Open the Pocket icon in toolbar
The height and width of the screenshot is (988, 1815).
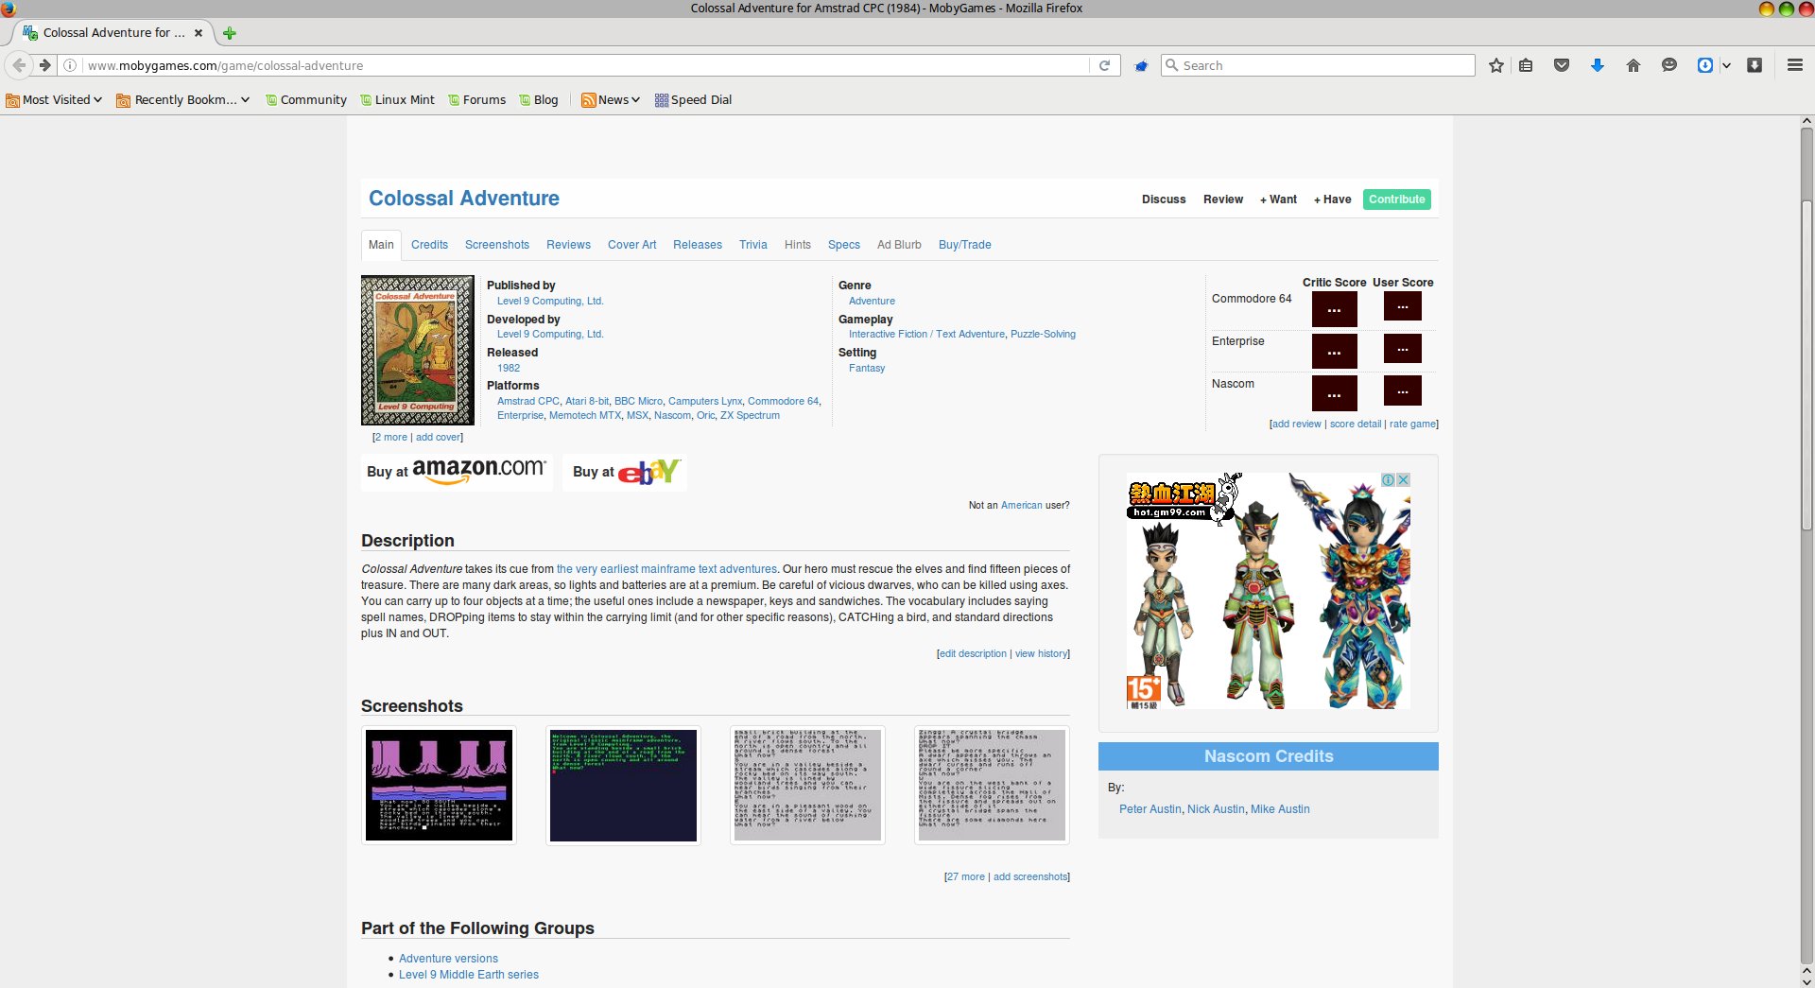1562,65
